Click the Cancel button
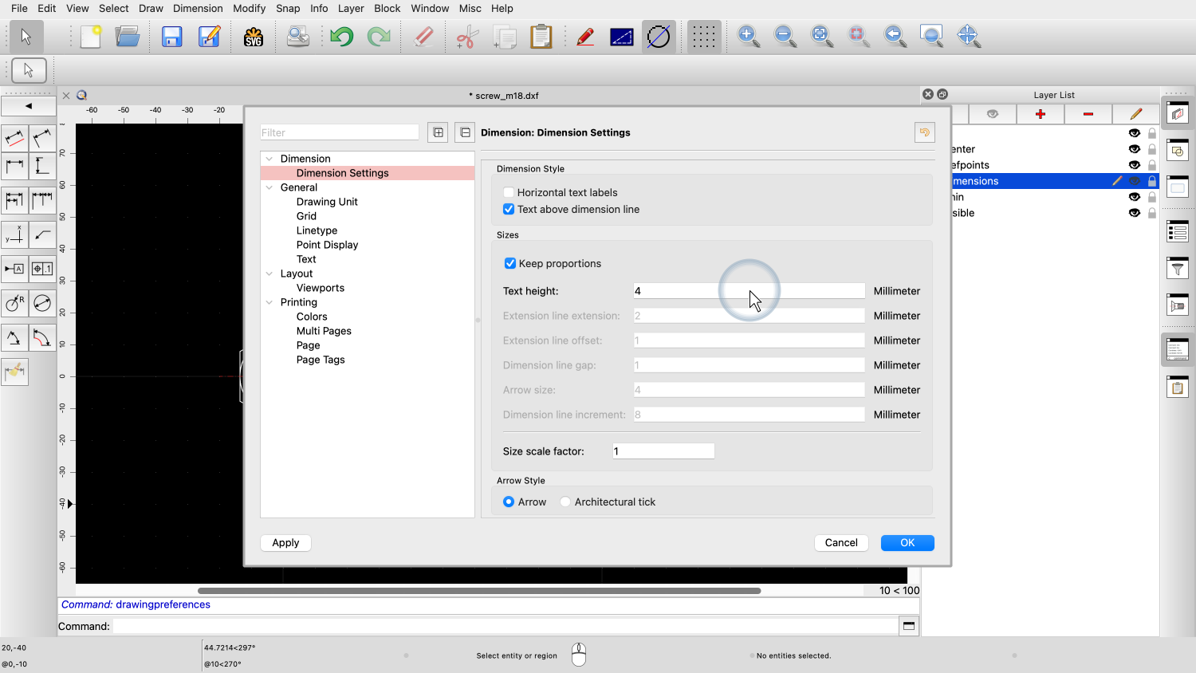The width and height of the screenshot is (1196, 673). coord(841,542)
